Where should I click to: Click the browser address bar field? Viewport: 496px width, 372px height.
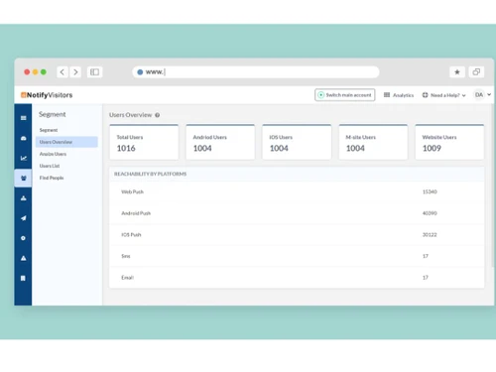coord(256,72)
